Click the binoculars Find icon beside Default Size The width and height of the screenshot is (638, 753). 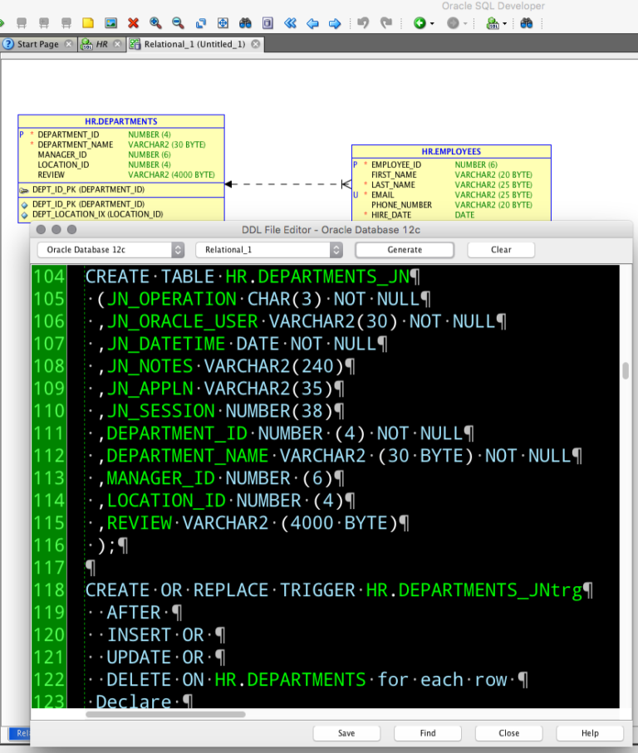pyautogui.click(x=245, y=22)
